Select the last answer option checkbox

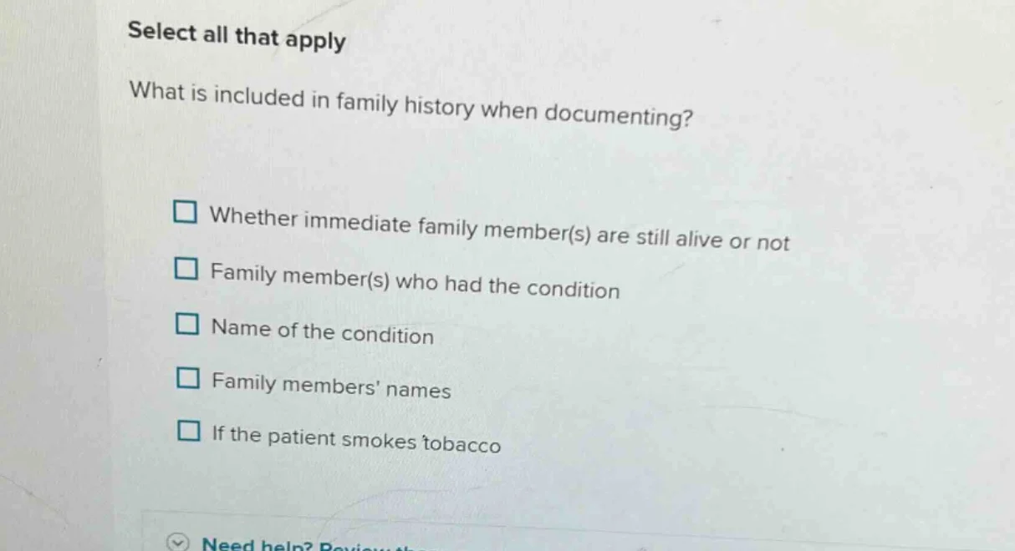(187, 431)
